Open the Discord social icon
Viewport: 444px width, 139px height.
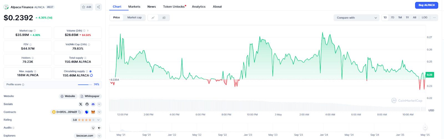(x=93, y=104)
